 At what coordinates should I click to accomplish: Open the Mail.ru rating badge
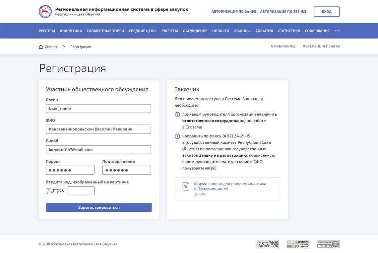pyautogui.click(x=297, y=244)
